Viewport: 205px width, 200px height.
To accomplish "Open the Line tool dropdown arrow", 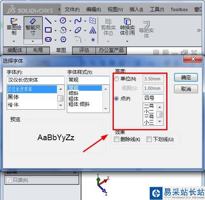I will point(55,21).
